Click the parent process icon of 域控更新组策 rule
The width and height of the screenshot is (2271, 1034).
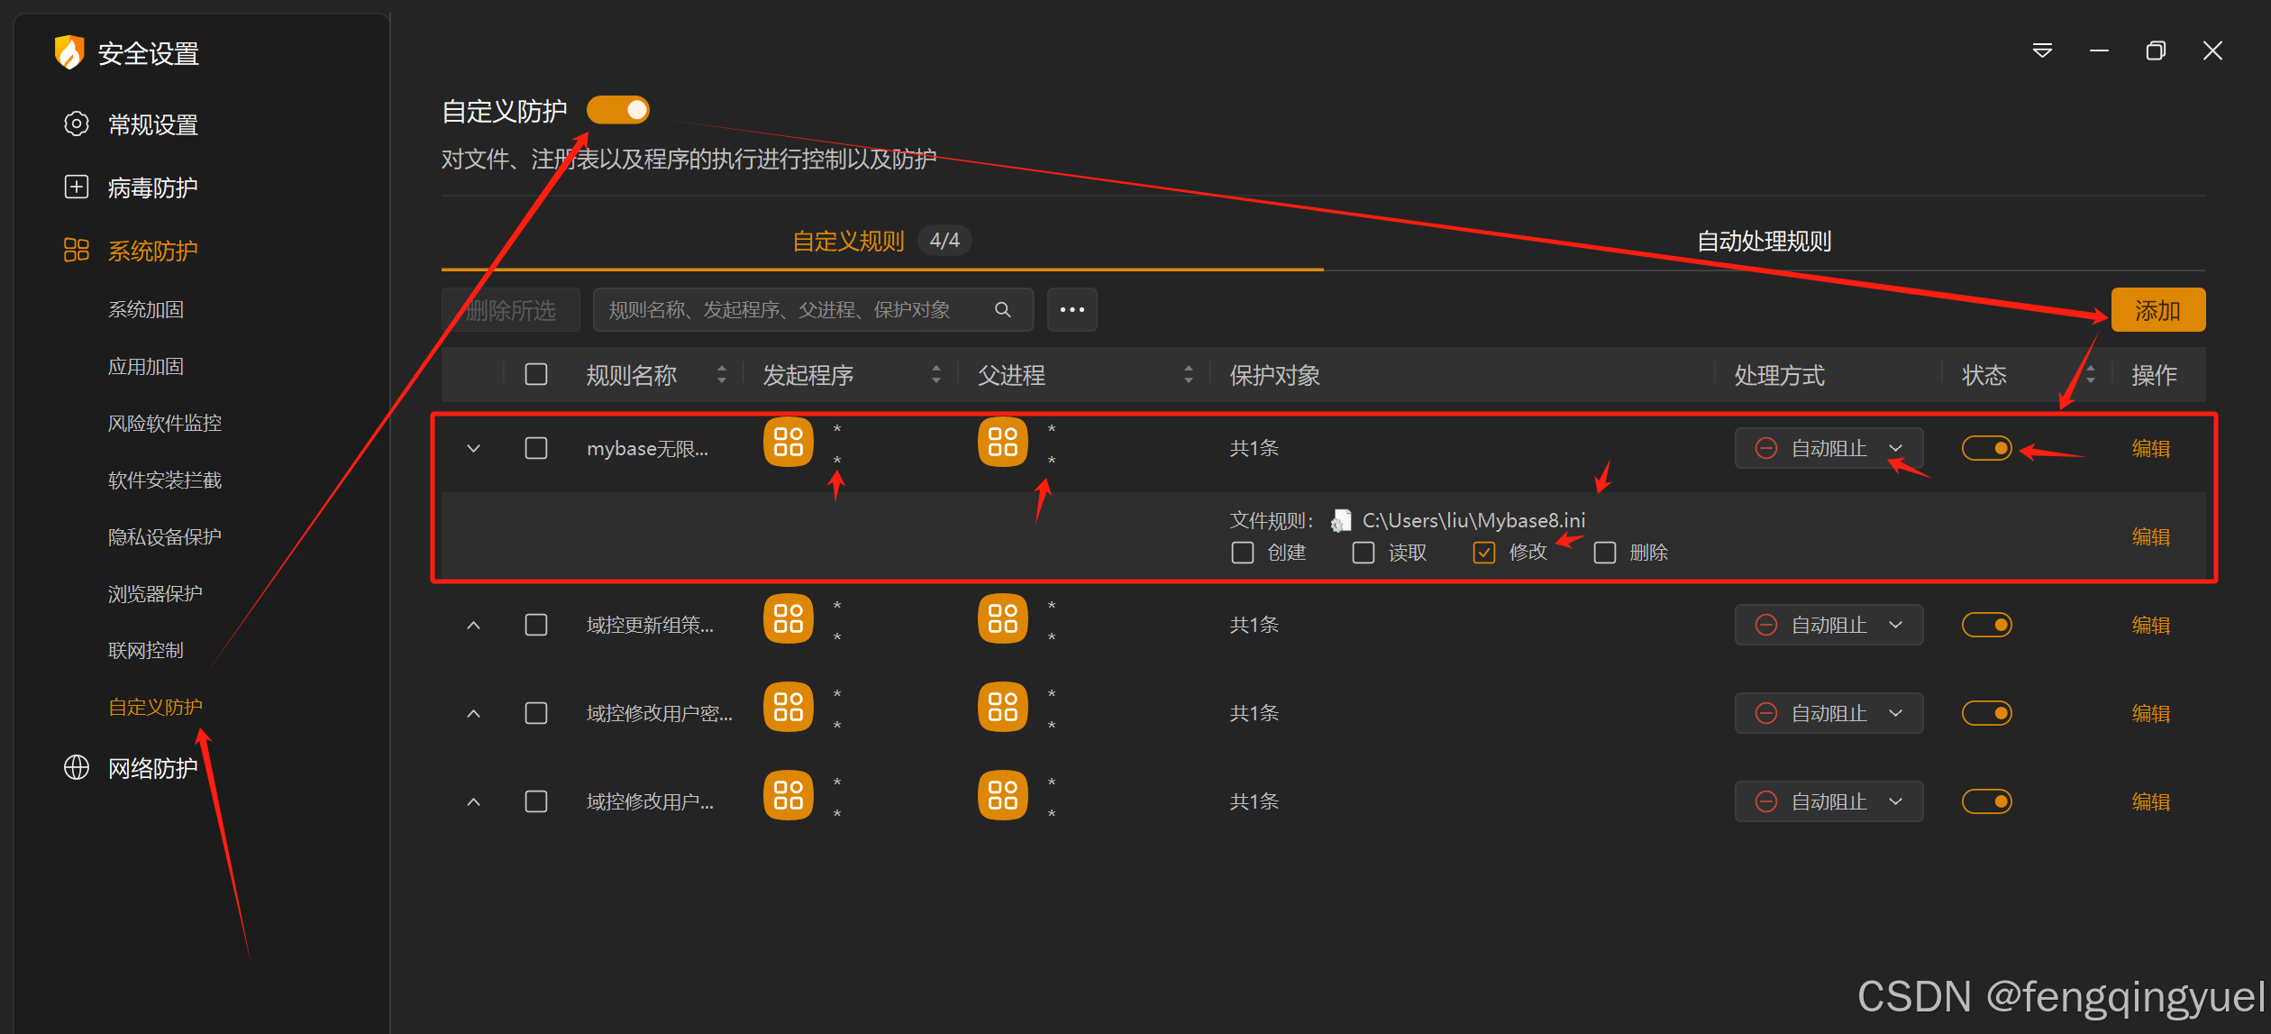(1002, 619)
